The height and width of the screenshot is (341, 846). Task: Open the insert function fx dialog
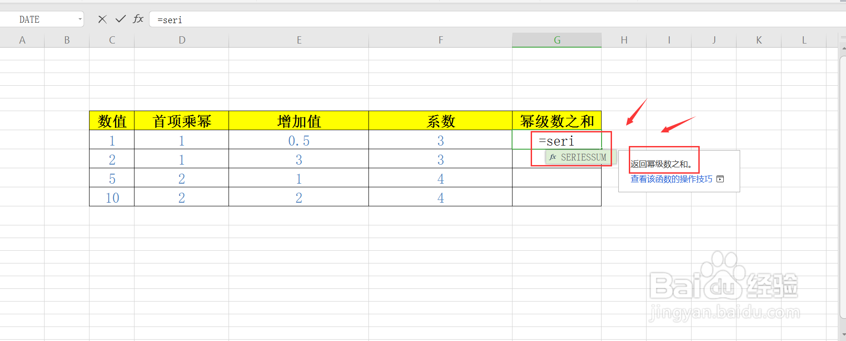pyautogui.click(x=138, y=19)
